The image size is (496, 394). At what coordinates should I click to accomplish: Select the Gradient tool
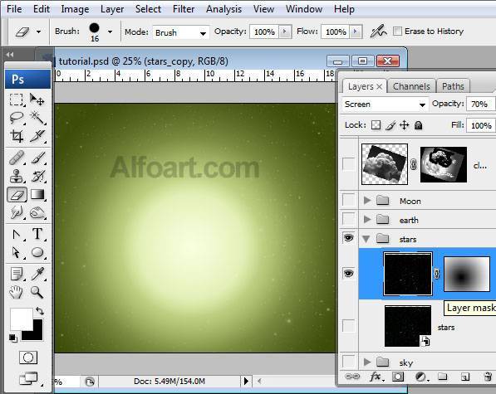[x=37, y=194]
